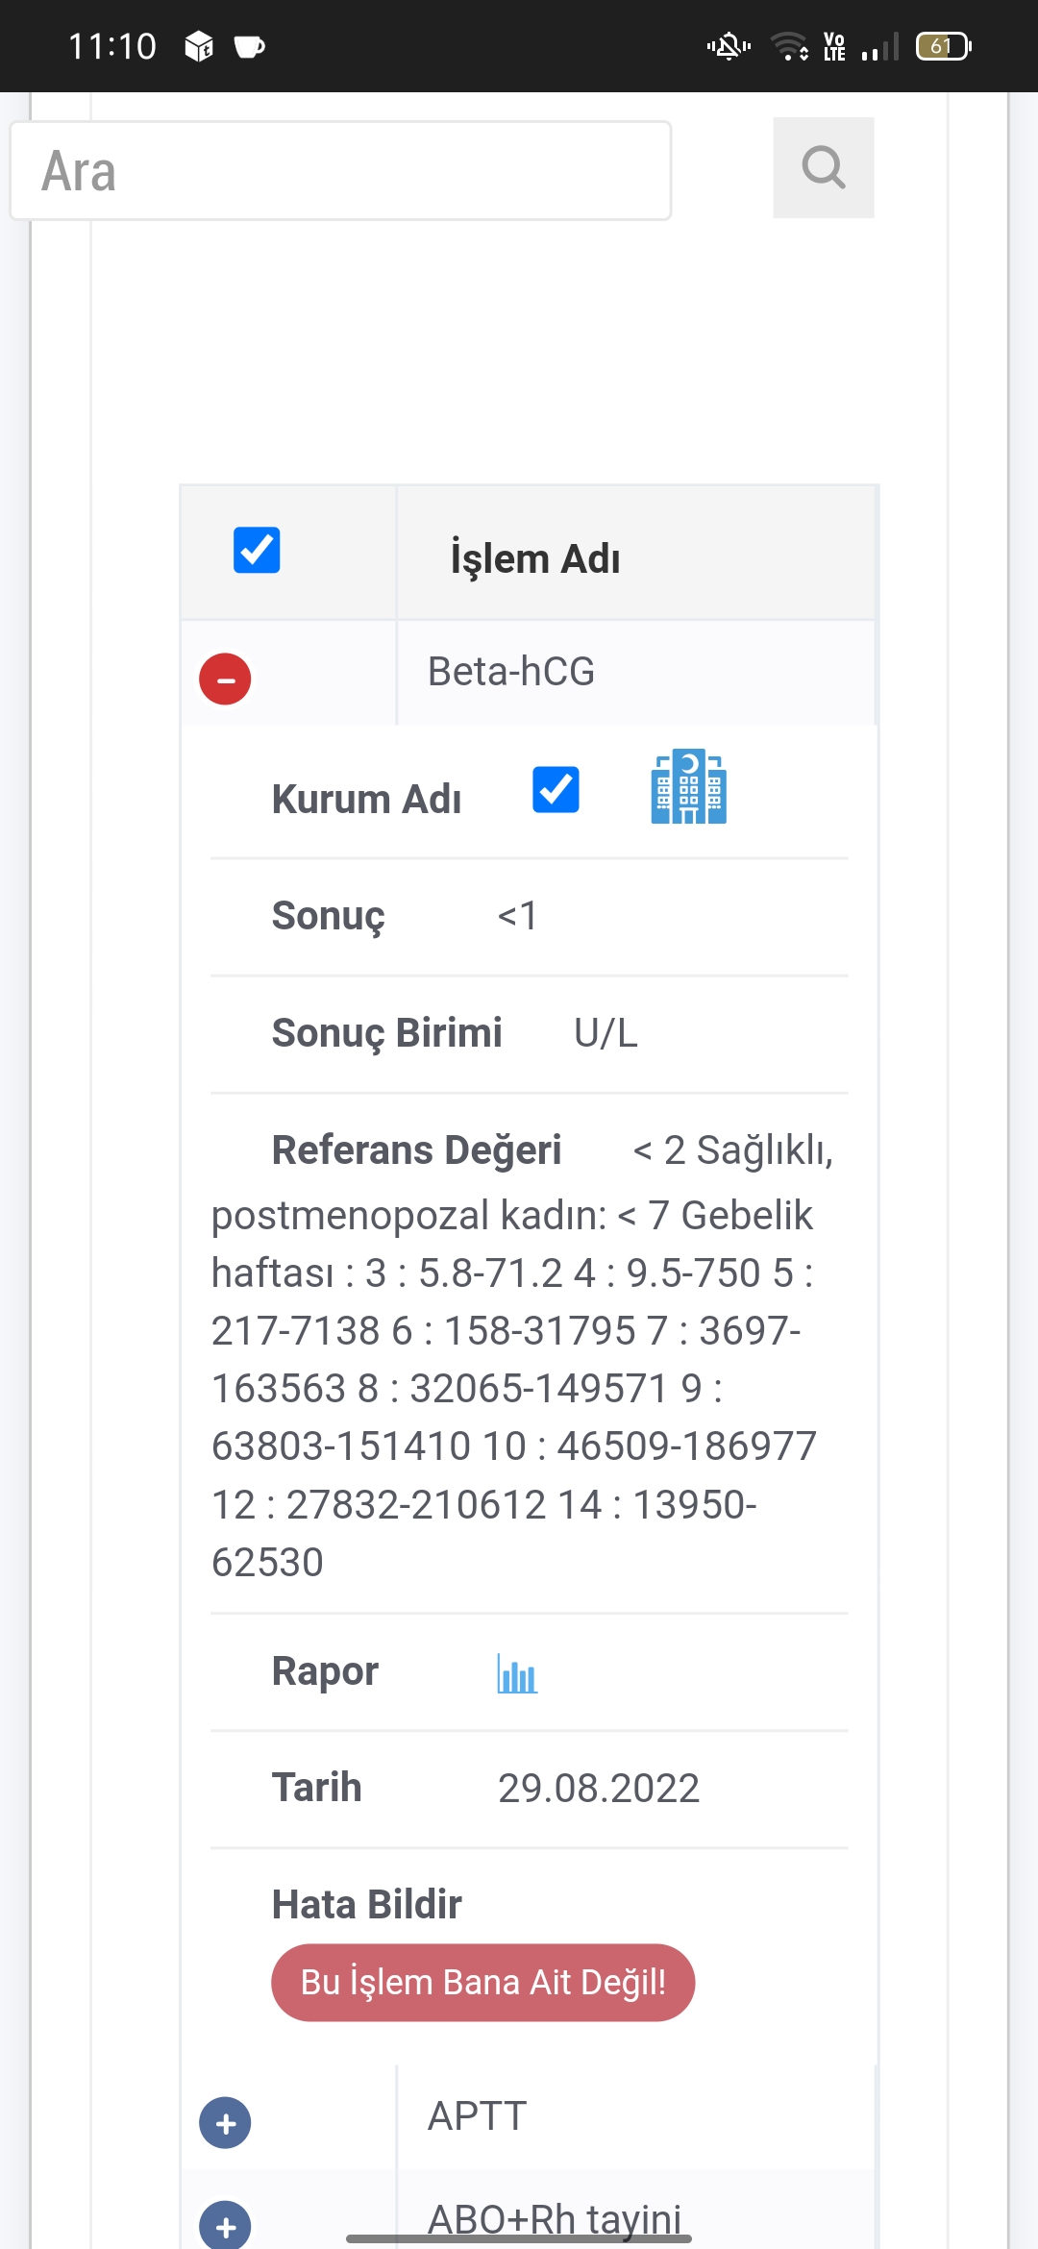This screenshot has height=2249, width=1038.
Task: Collapse the Beta-hCG row details
Action: [225, 679]
